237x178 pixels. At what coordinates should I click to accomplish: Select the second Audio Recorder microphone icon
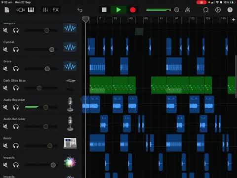(x=70, y=124)
